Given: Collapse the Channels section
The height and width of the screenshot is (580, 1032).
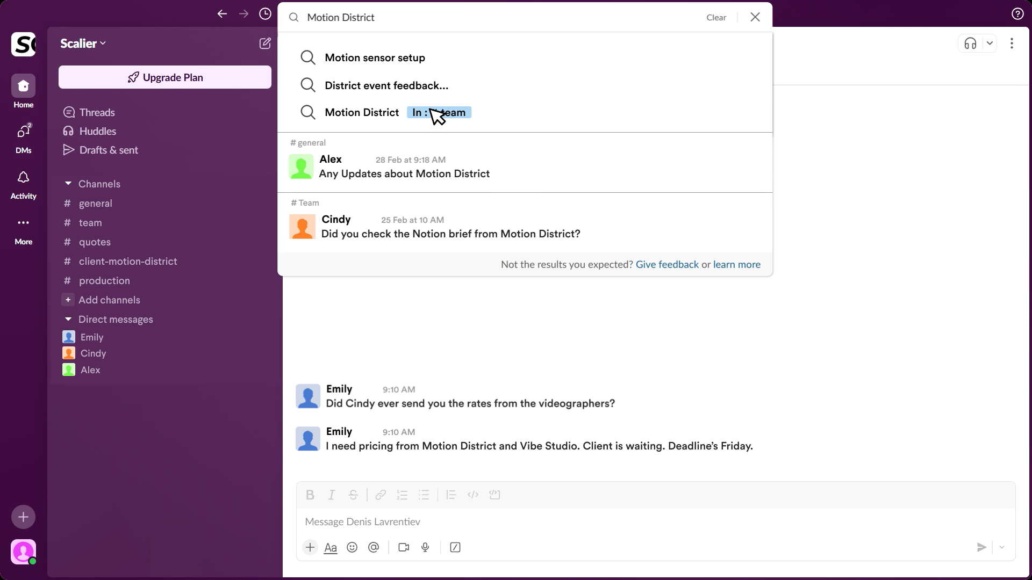Looking at the screenshot, I should point(68,183).
